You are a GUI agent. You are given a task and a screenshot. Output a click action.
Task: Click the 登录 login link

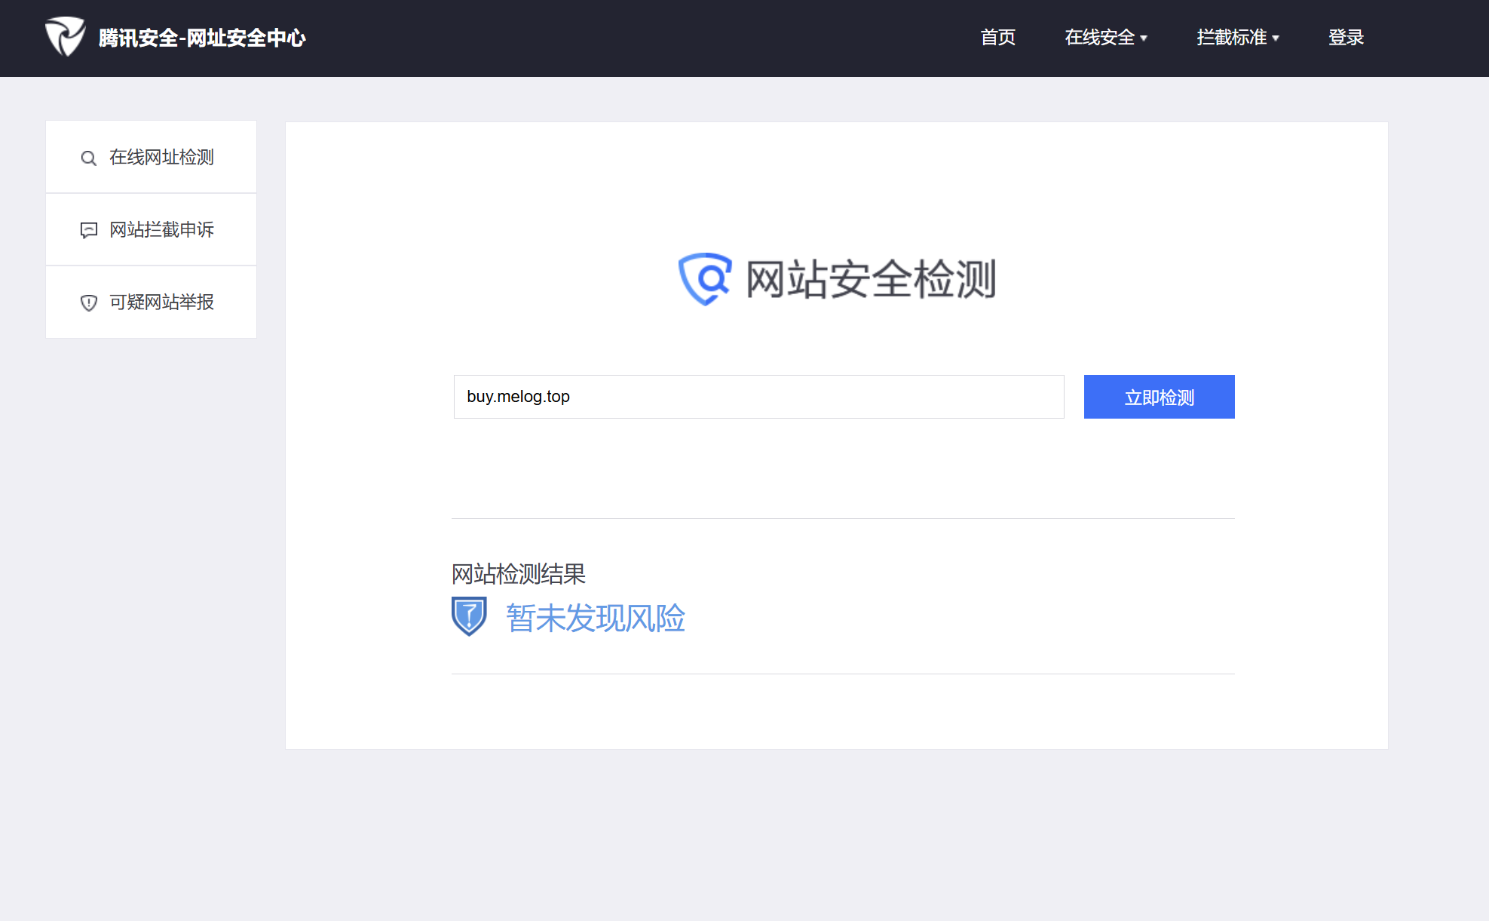pyautogui.click(x=1346, y=37)
